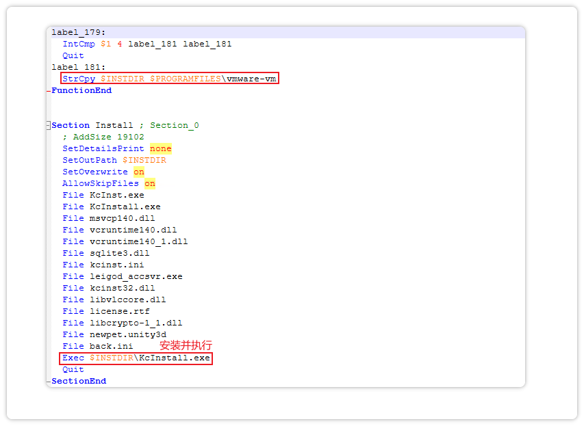Click the Exec $INSTDIR\KcInstall.exe line
The image size is (584, 426).
(136, 358)
